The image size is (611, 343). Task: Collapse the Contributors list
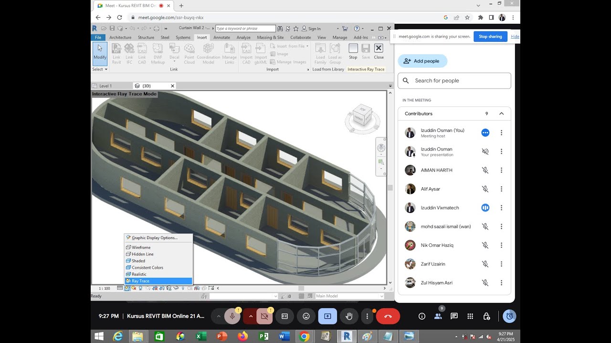click(x=502, y=114)
